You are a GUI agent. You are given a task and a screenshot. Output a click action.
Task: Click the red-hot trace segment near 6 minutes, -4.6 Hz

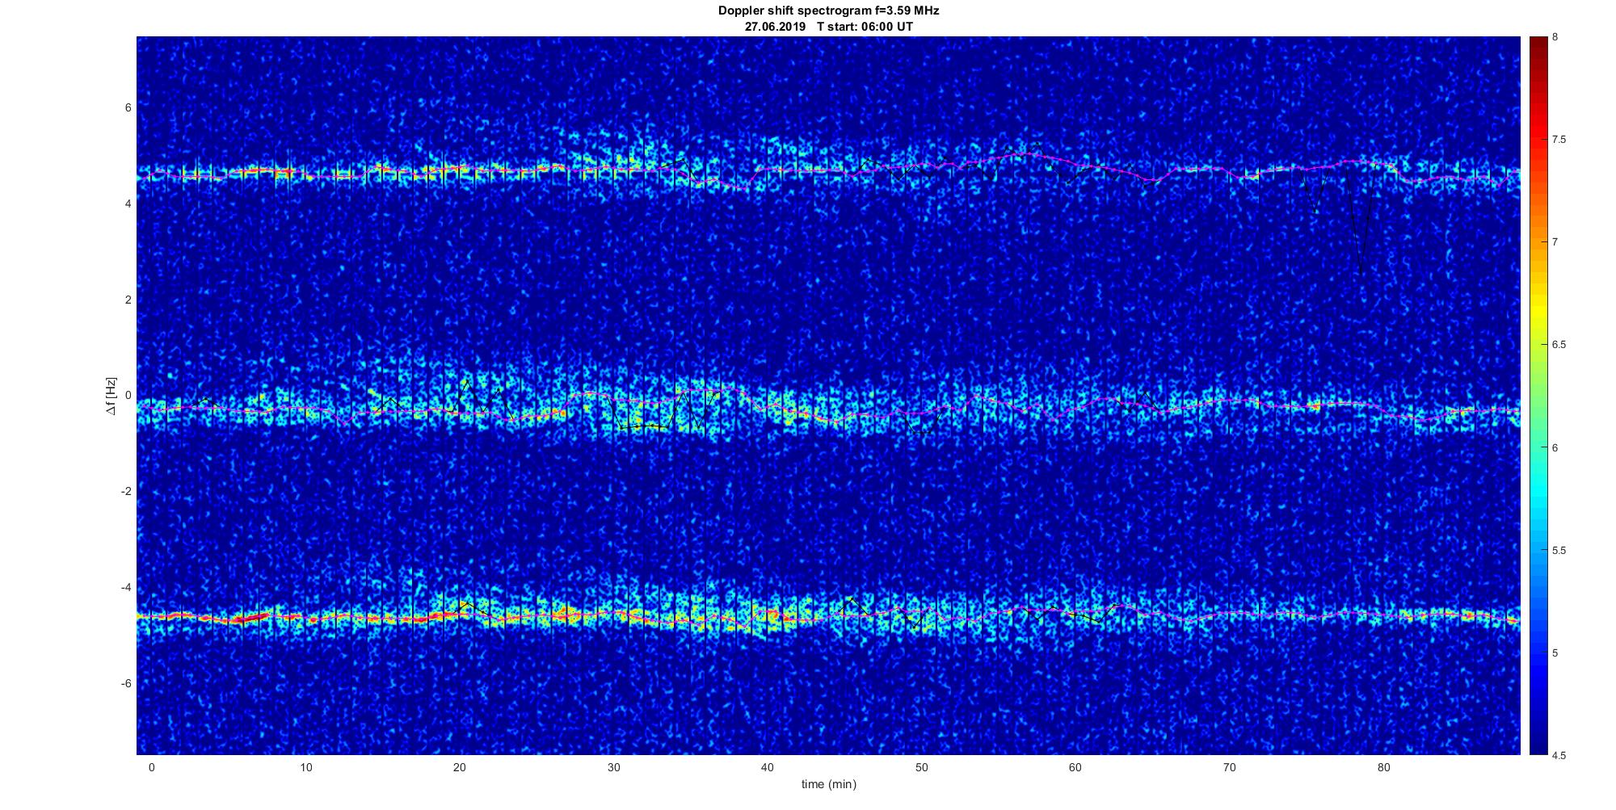coord(249,619)
